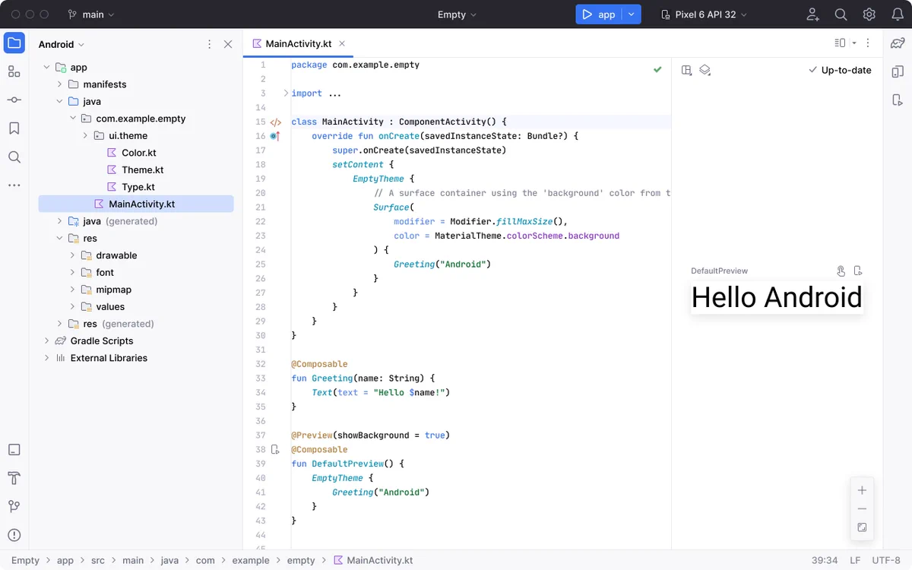Click the 'src' breadcrumb

[99, 560]
